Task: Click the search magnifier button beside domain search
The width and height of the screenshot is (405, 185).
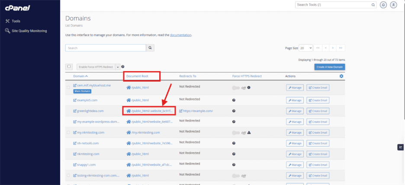Action: 150,48
